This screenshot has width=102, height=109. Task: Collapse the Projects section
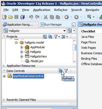point(4,36)
